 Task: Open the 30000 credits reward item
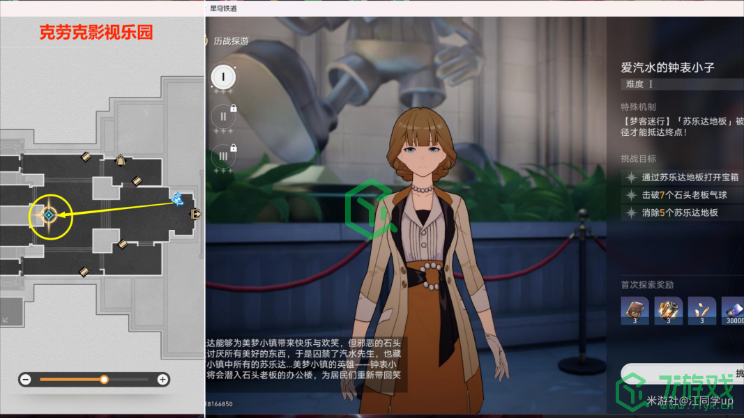tap(732, 310)
